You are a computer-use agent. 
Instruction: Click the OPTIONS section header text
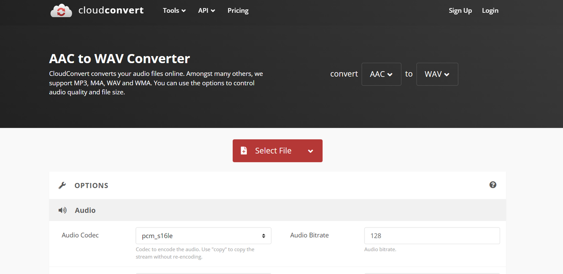[x=91, y=186]
